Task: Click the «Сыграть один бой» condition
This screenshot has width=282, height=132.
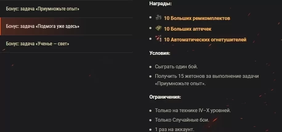Action: [x=176, y=67]
